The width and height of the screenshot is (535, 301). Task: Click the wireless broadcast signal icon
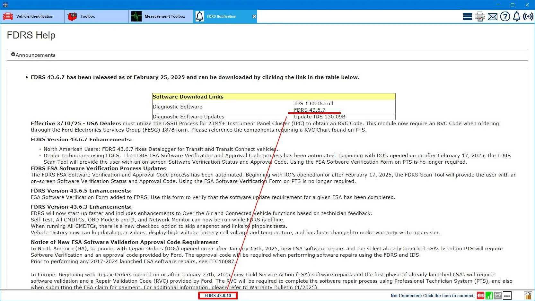pyautogui.click(x=528, y=16)
